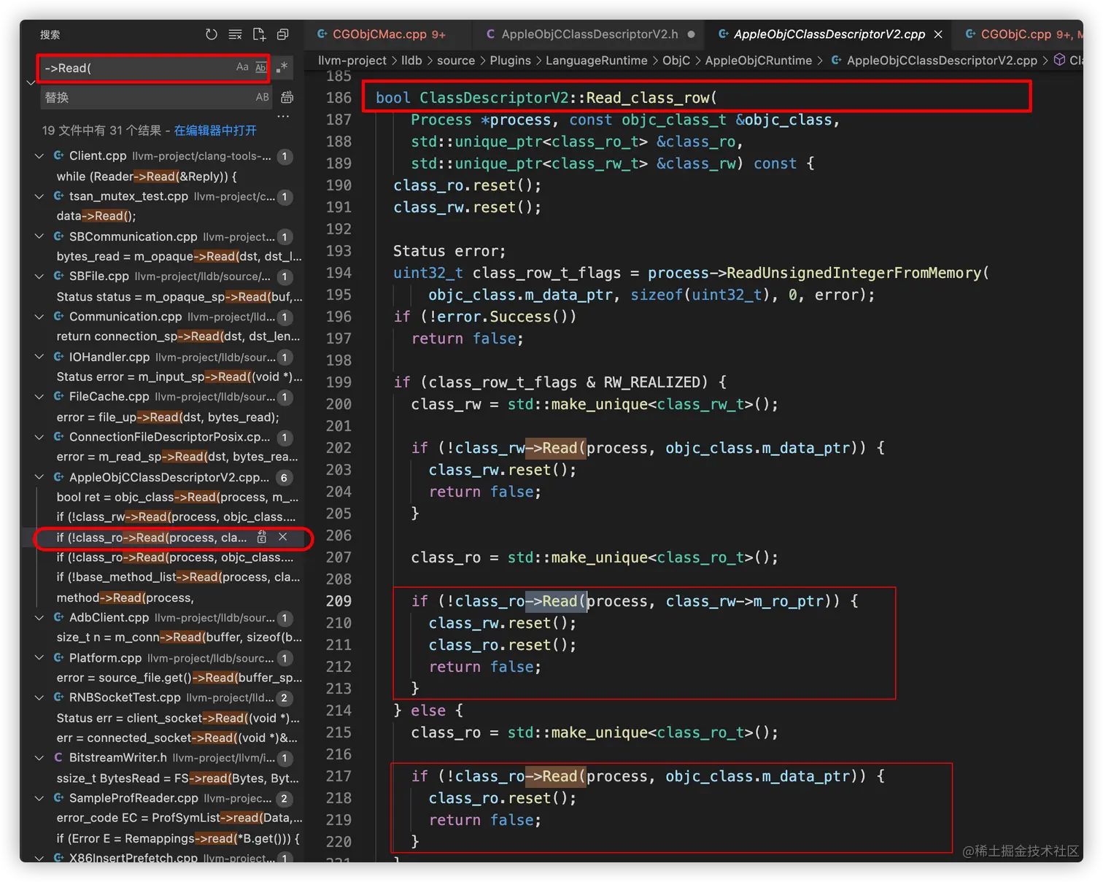
Task: Replace the selected class_ro->Read match
Action: pos(262,538)
